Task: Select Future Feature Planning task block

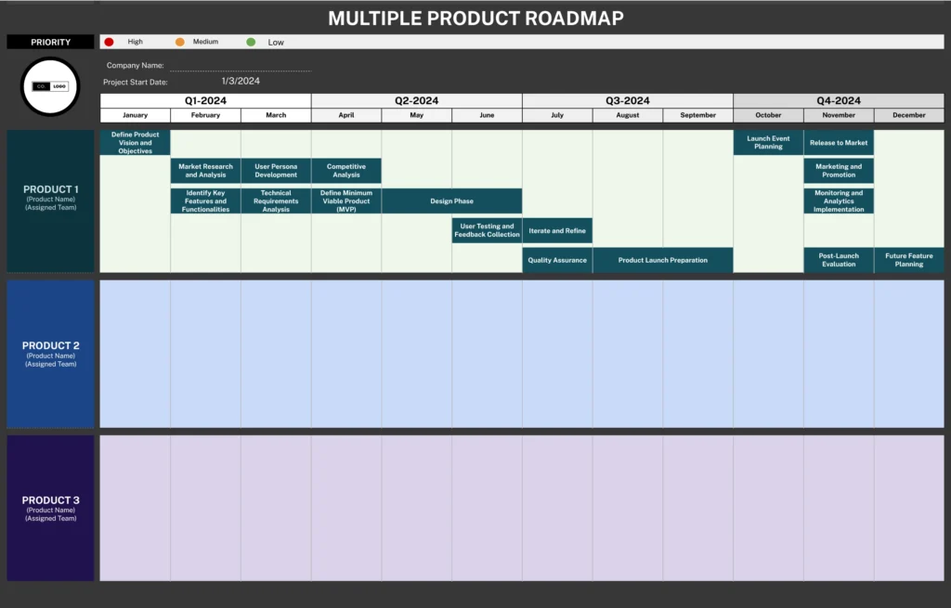Action: (909, 260)
